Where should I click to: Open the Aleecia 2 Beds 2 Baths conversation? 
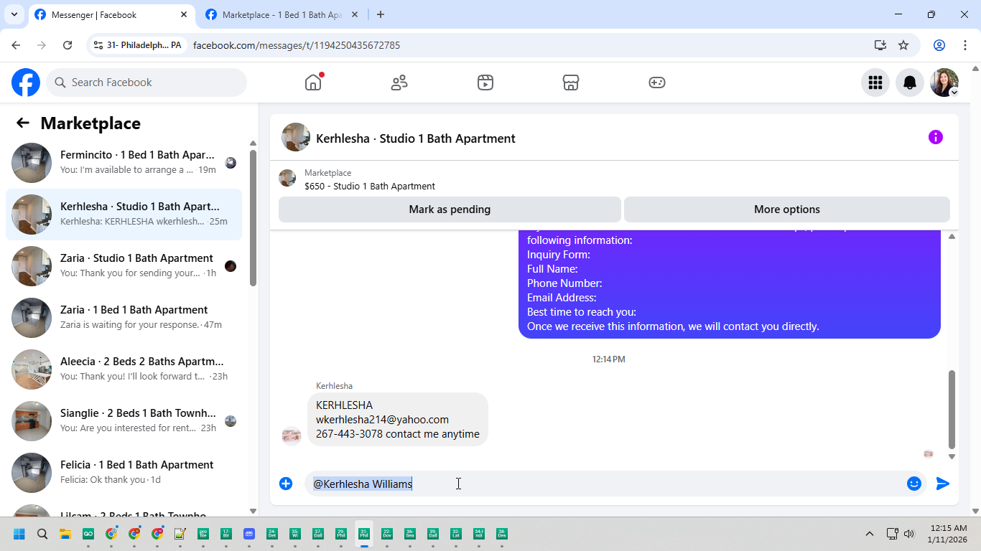(124, 369)
